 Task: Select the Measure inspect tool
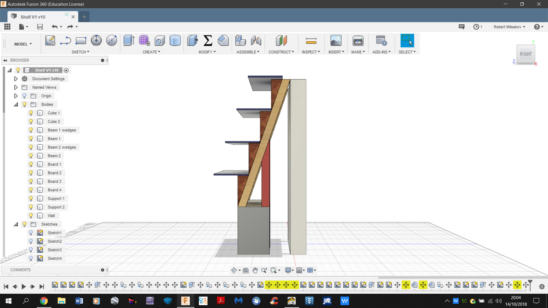[311, 40]
